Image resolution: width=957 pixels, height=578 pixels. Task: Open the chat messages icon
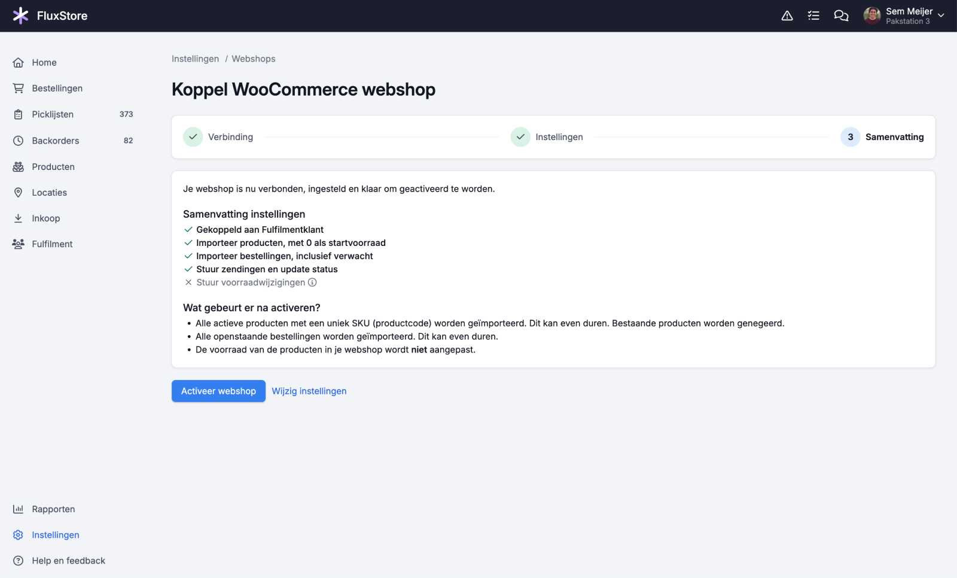tap(841, 16)
